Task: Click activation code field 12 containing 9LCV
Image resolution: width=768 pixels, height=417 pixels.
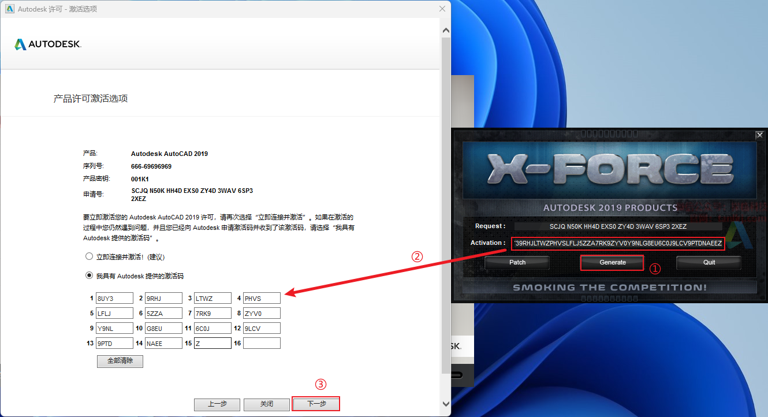Action: pos(262,329)
